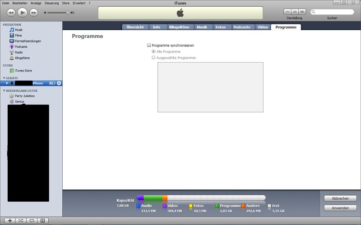
Task: Open the Party-Jukebox playlist icon
Action: click(12, 96)
